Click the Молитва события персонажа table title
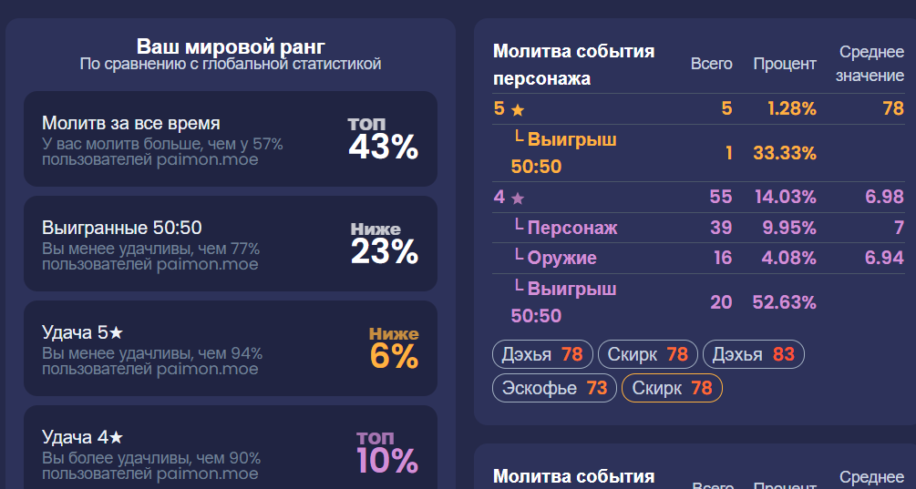916x489 pixels. pos(573,64)
